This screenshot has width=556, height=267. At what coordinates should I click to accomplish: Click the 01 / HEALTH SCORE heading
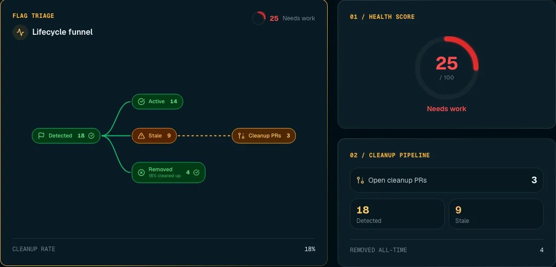pos(382,17)
